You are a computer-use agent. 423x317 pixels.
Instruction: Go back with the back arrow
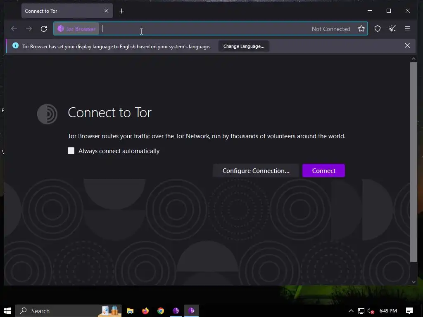tap(14, 29)
